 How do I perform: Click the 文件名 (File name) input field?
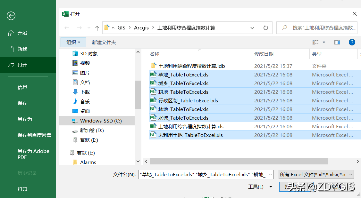(203, 175)
